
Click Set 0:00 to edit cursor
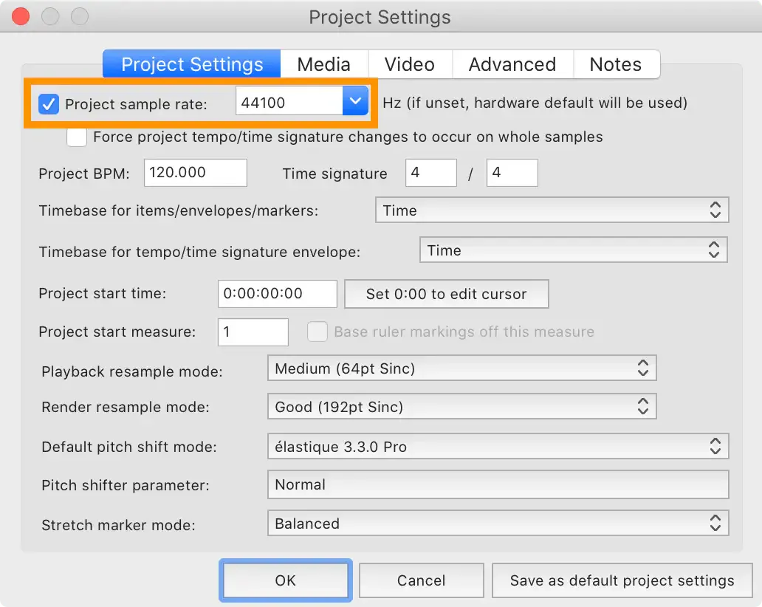pos(446,293)
